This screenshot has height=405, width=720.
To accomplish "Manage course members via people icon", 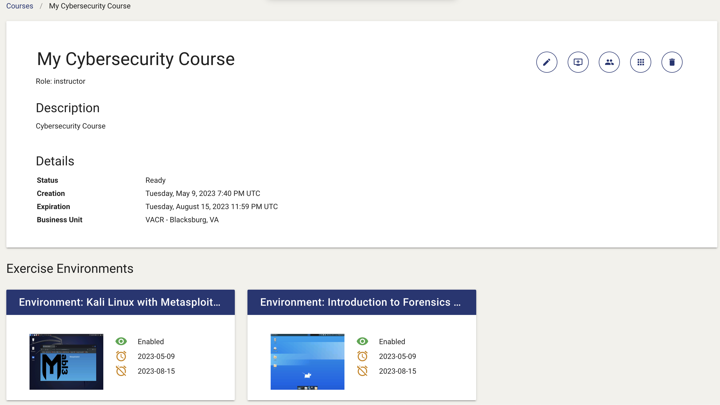I will [609, 62].
